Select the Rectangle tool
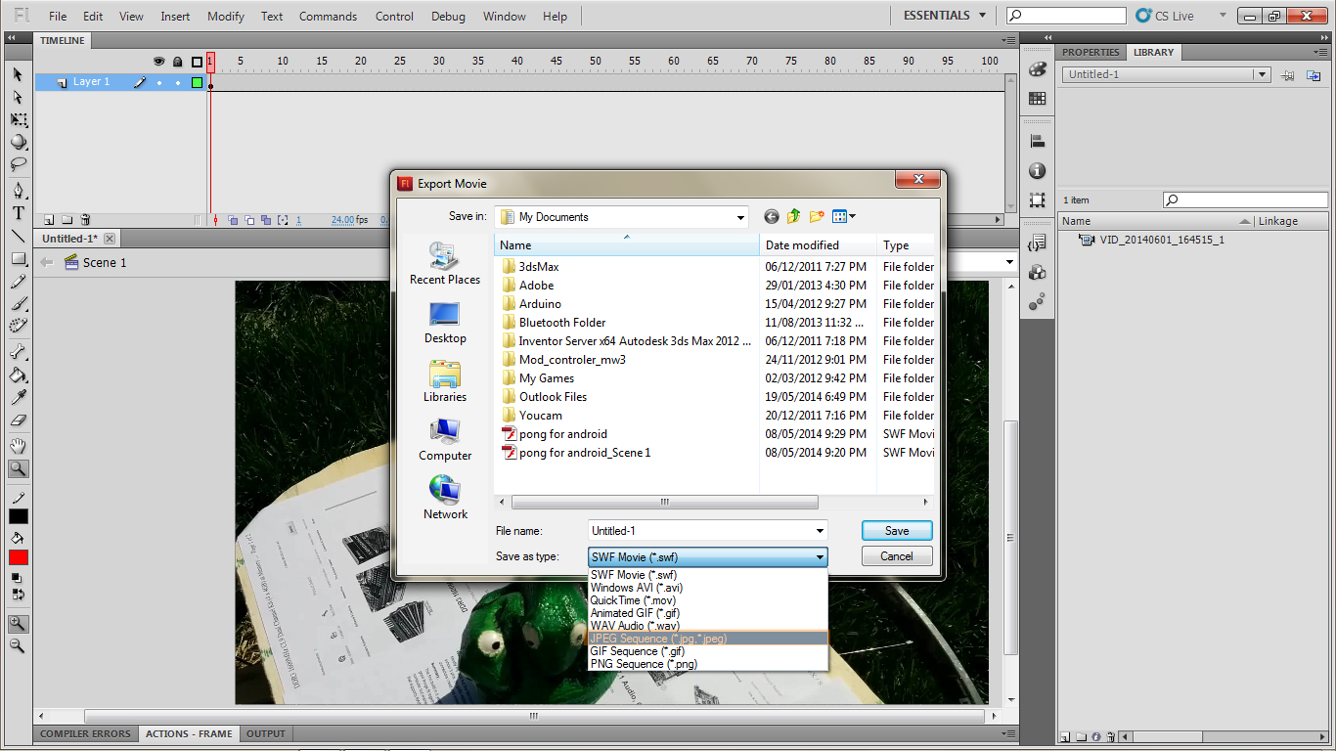Screen dimensions: 1336x751 coord(18,259)
